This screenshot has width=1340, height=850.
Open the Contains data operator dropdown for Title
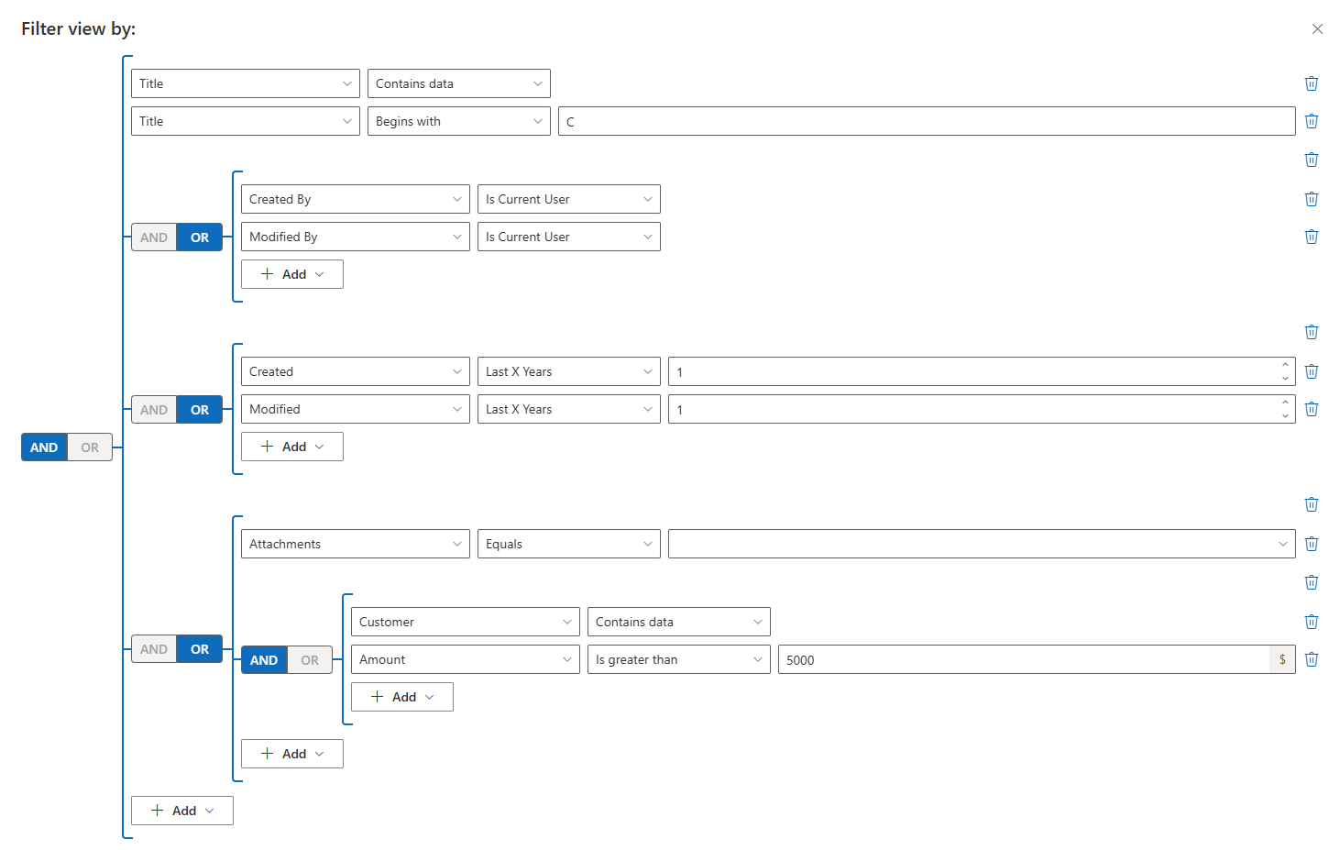pos(459,83)
